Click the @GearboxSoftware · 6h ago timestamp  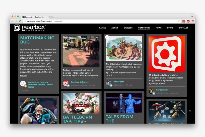click(x=83, y=85)
